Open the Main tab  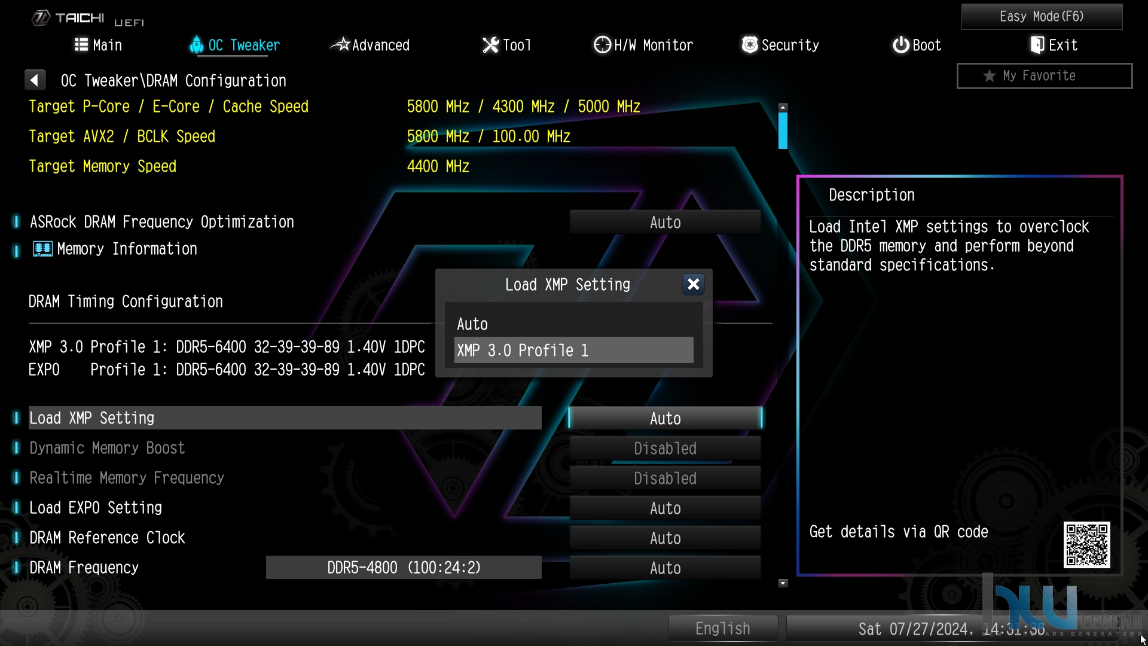pyautogui.click(x=99, y=45)
